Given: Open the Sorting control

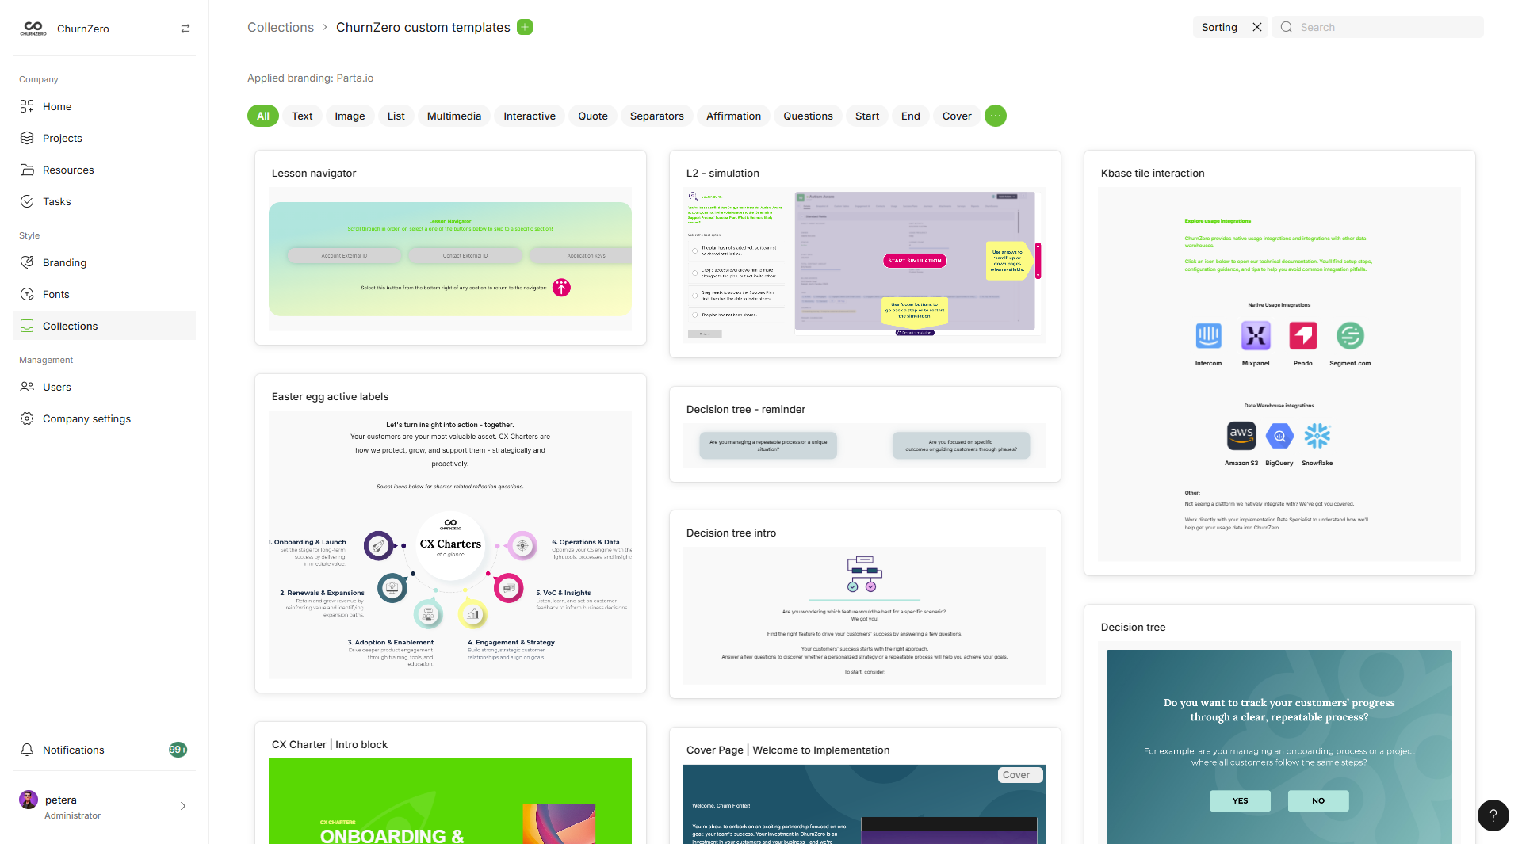Looking at the screenshot, I should coord(1219,27).
